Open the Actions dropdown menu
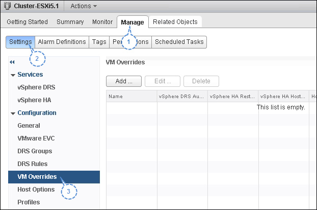The width and height of the screenshot is (317, 210). pos(84,6)
